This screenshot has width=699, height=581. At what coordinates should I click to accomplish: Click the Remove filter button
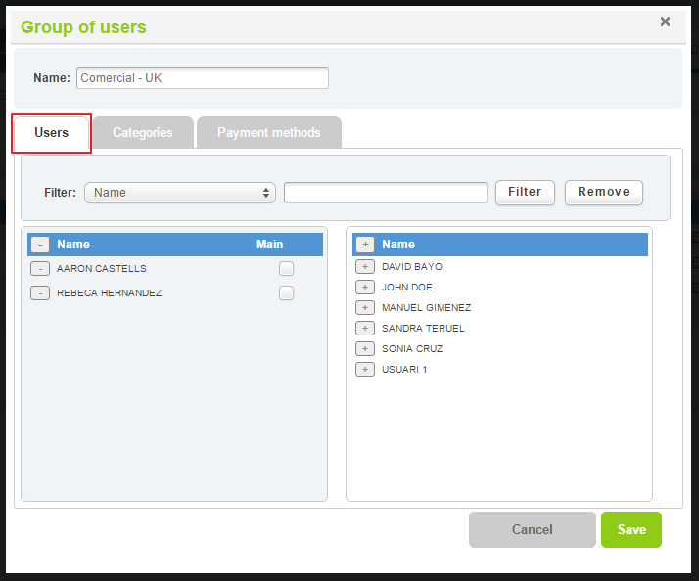point(604,192)
